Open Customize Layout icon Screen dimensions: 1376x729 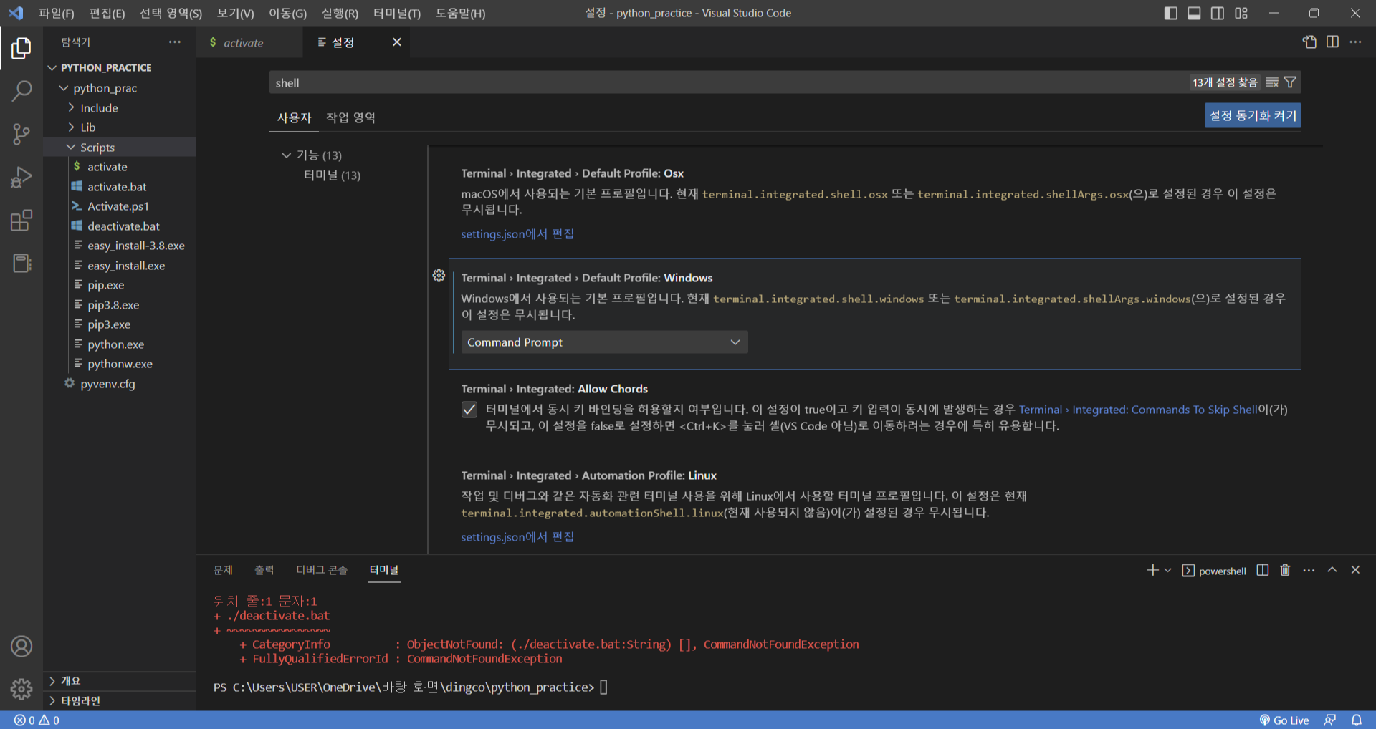[1241, 13]
